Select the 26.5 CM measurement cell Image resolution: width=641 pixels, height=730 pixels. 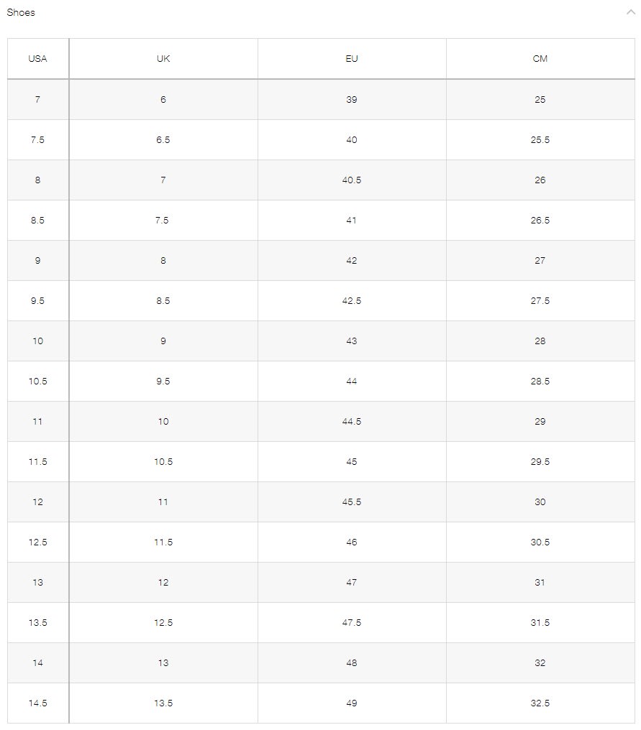541,221
